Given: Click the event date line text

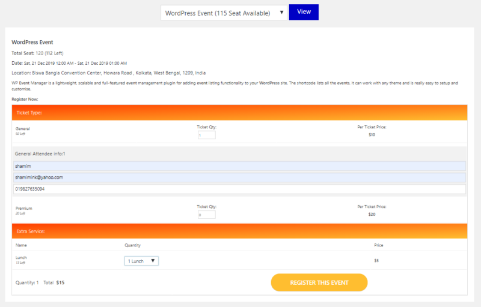Looking at the screenshot, I should [69, 63].
